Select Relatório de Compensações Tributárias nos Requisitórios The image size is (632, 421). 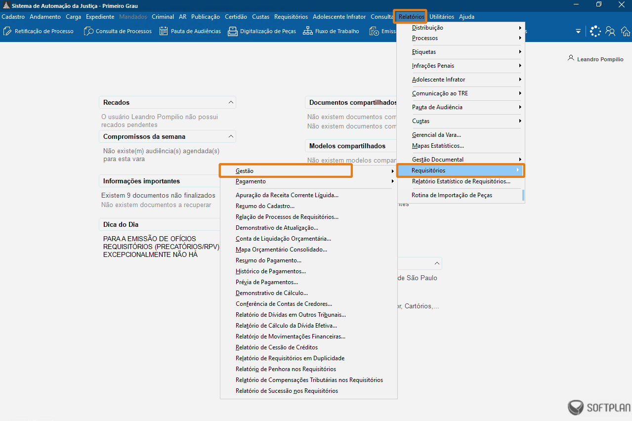coord(308,380)
